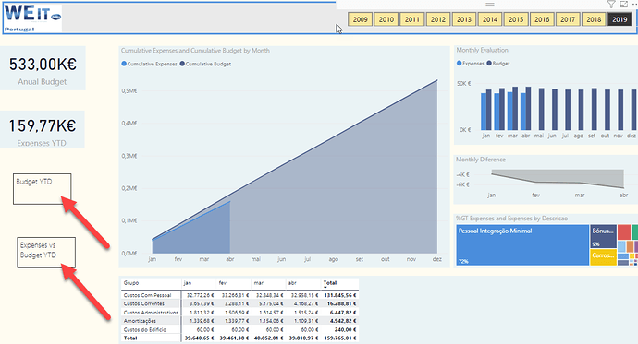Screen dimensions: 638x344
Task: Click the Cumulative Budget legend marker
Action: tap(182, 64)
